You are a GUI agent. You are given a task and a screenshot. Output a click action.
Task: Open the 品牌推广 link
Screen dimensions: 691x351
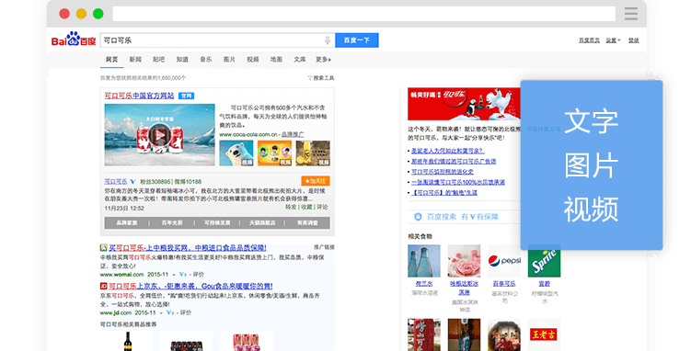[x=293, y=134]
